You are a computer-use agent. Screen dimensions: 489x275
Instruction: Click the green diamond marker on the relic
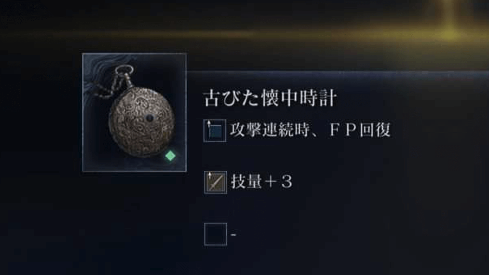[170, 156]
